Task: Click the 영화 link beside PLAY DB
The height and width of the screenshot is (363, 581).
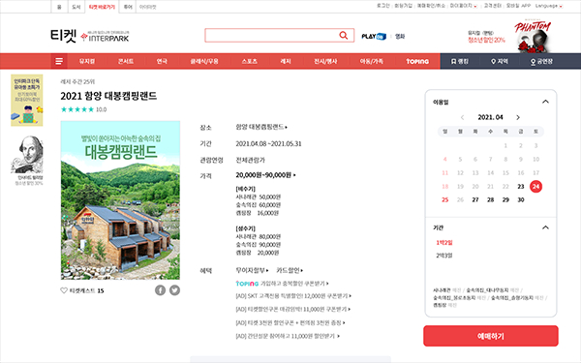Action: [x=400, y=37]
